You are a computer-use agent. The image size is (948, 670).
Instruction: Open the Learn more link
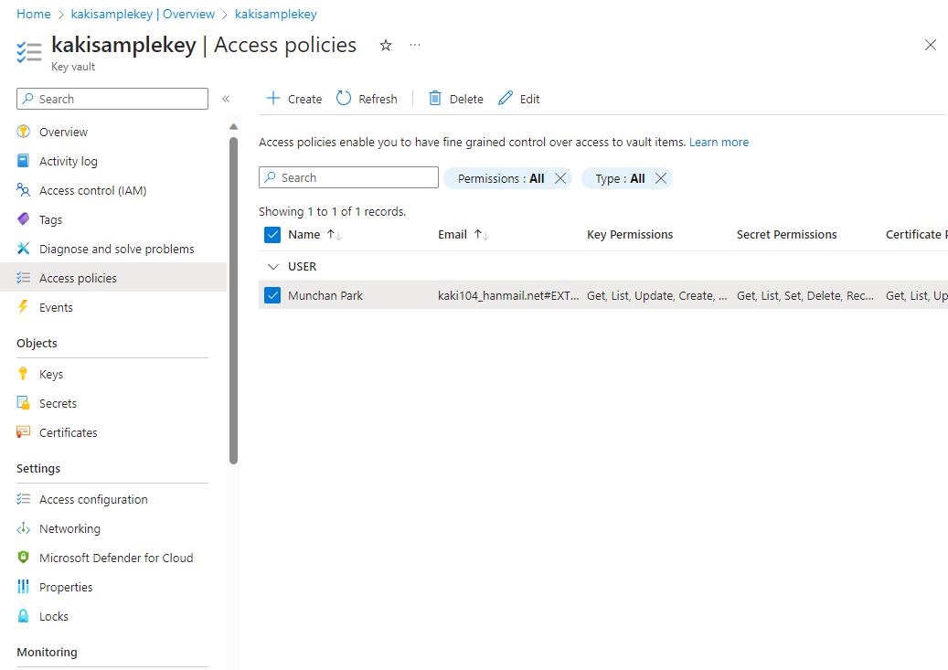pyautogui.click(x=719, y=142)
